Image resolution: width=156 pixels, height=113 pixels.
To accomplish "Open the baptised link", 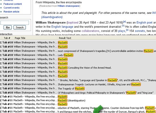I will pyautogui.click(x=73, y=23).
